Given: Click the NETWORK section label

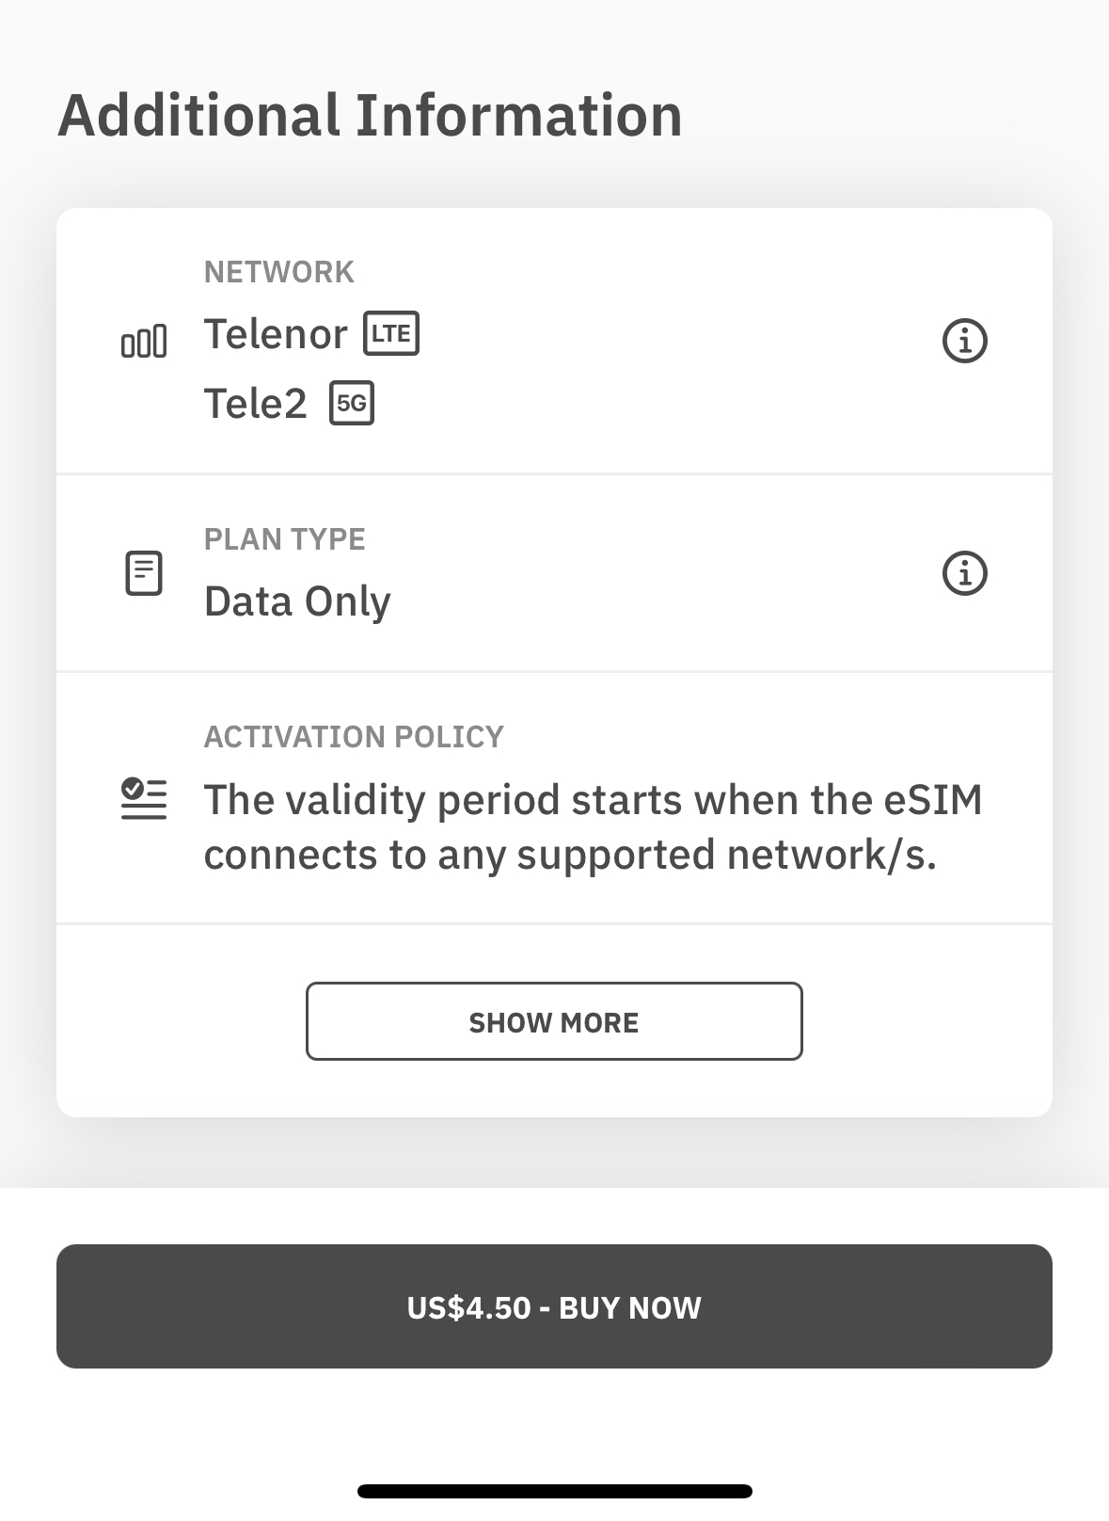Looking at the screenshot, I should (x=279, y=272).
